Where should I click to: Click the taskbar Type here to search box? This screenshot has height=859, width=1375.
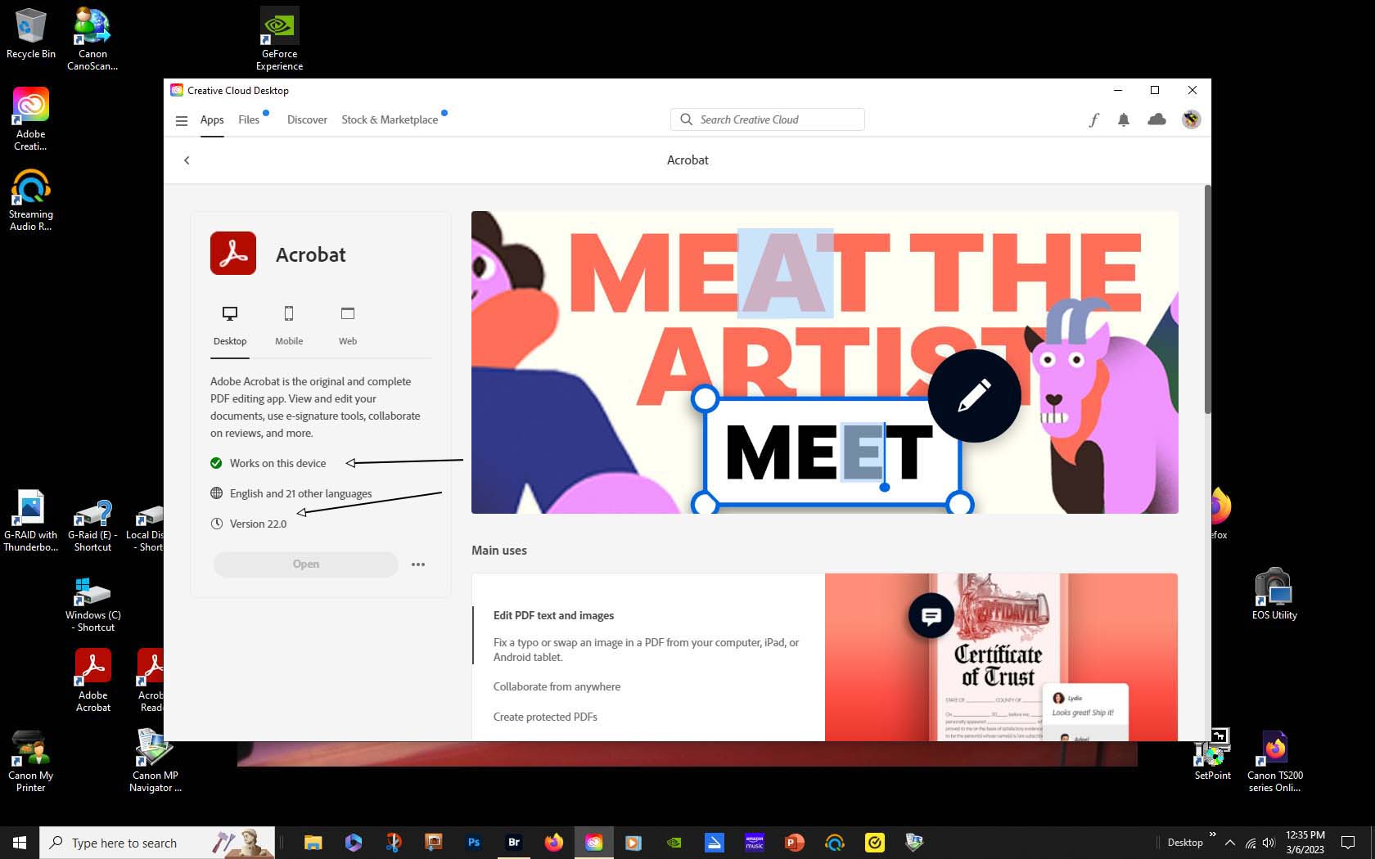(159, 842)
